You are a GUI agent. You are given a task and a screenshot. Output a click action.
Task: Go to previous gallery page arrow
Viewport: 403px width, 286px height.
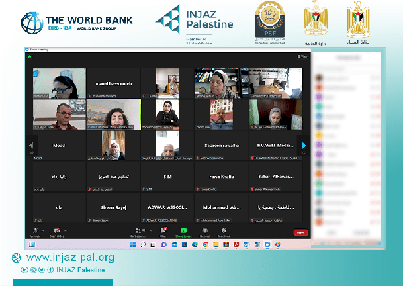click(x=31, y=146)
